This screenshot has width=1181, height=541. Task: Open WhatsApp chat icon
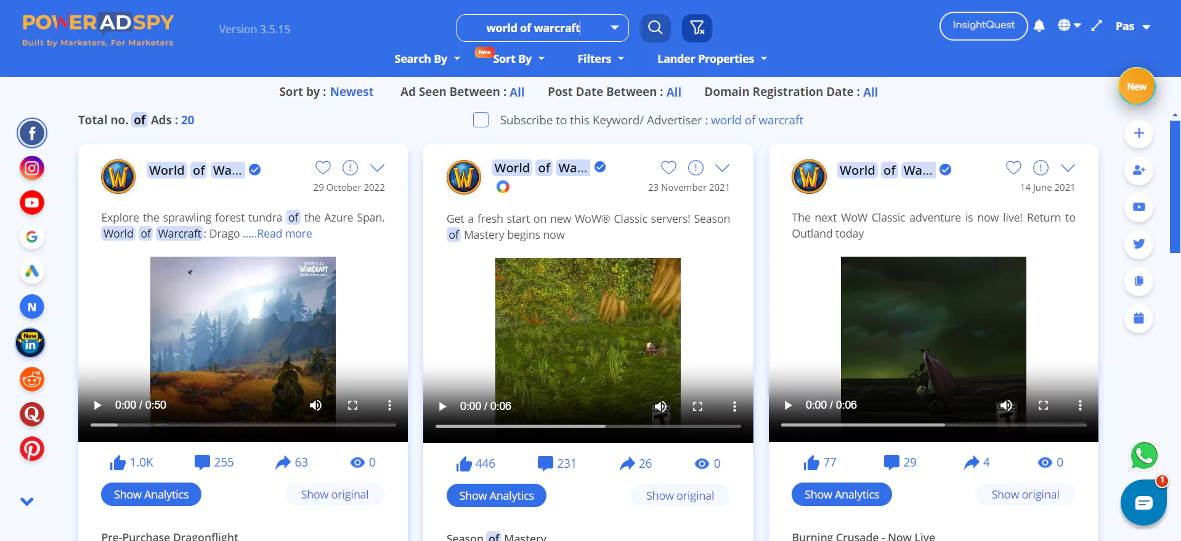click(1144, 456)
